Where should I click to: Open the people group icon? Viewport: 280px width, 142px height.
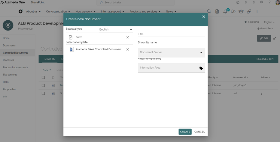[241, 11]
